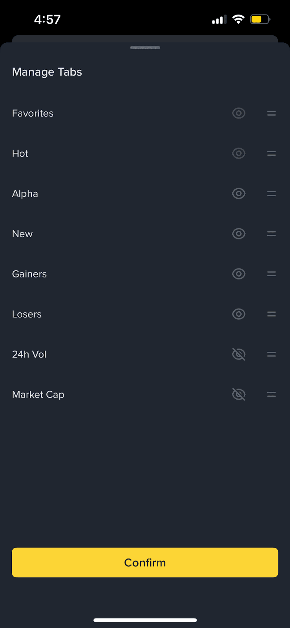Toggle Gainers tab visibility off
Image resolution: width=290 pixels, height=628 pixels.
[239, 274]
